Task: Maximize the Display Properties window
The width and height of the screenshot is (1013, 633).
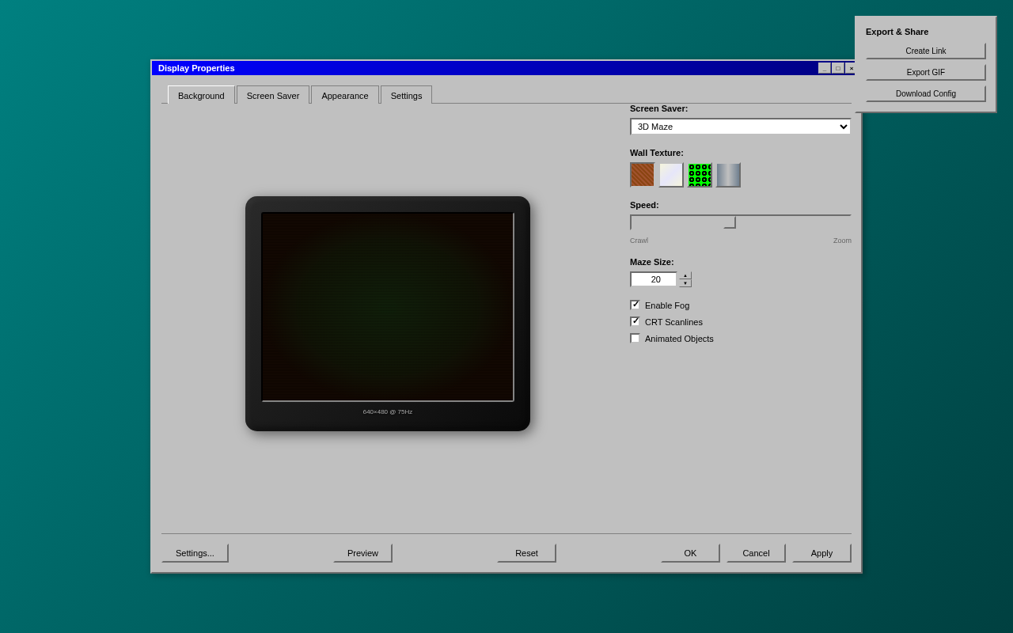Action: pos(837,68)
